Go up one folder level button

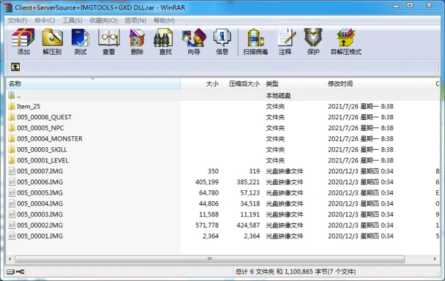[15, 67]
